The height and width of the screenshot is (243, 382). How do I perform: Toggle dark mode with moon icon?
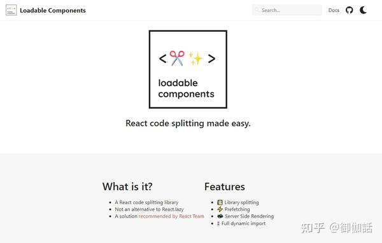click(363, 10)
